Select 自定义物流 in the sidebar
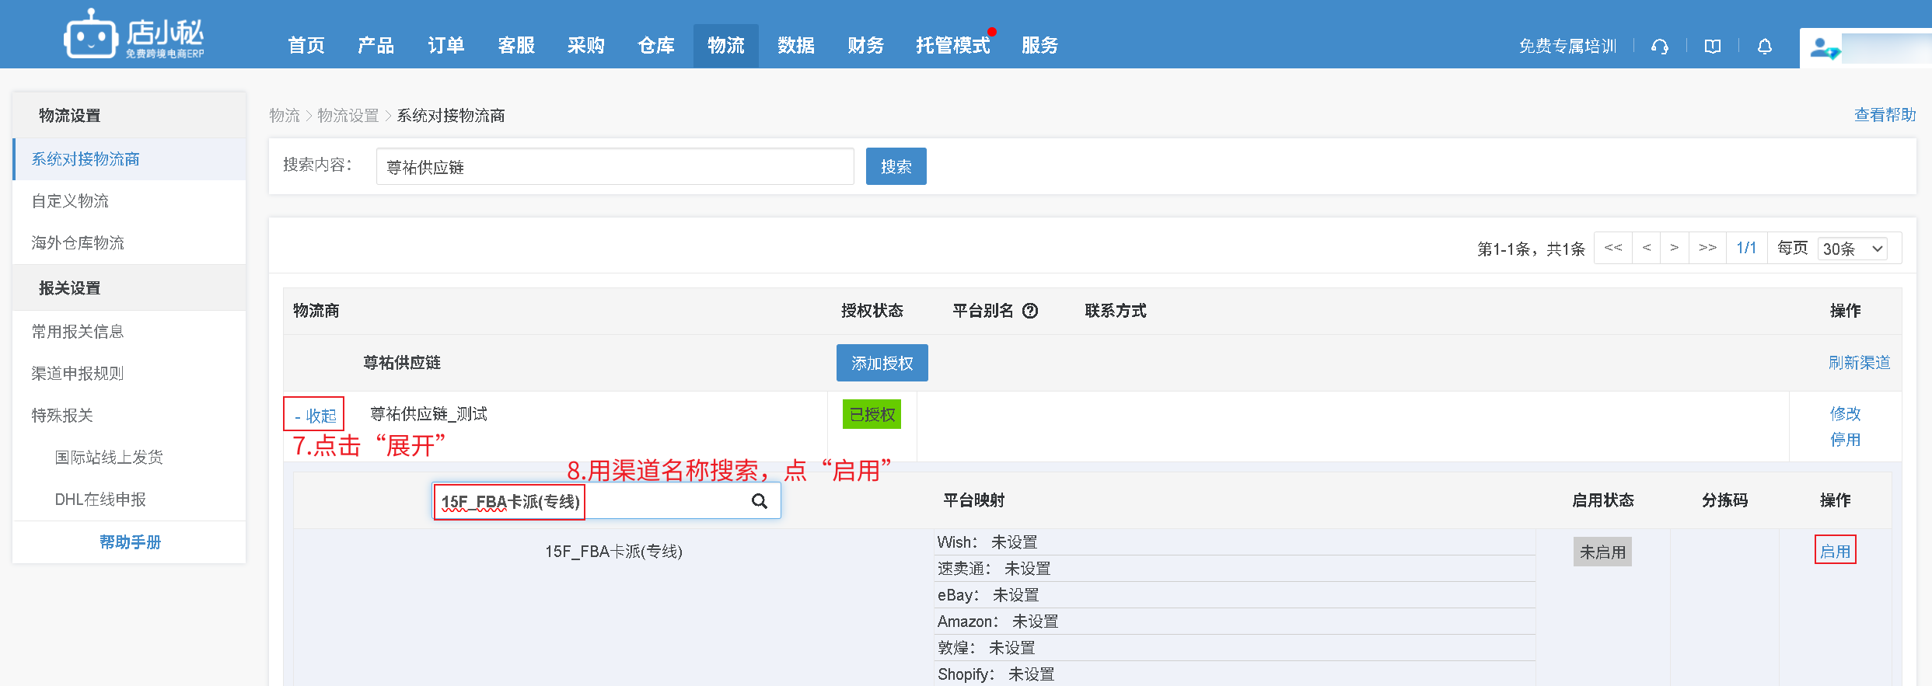 [70, 201]
